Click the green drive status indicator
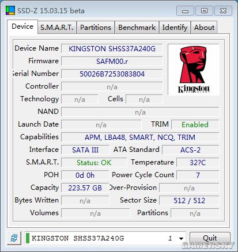The height and width of the screenshot is (252, 238). (x=28, y=238)
